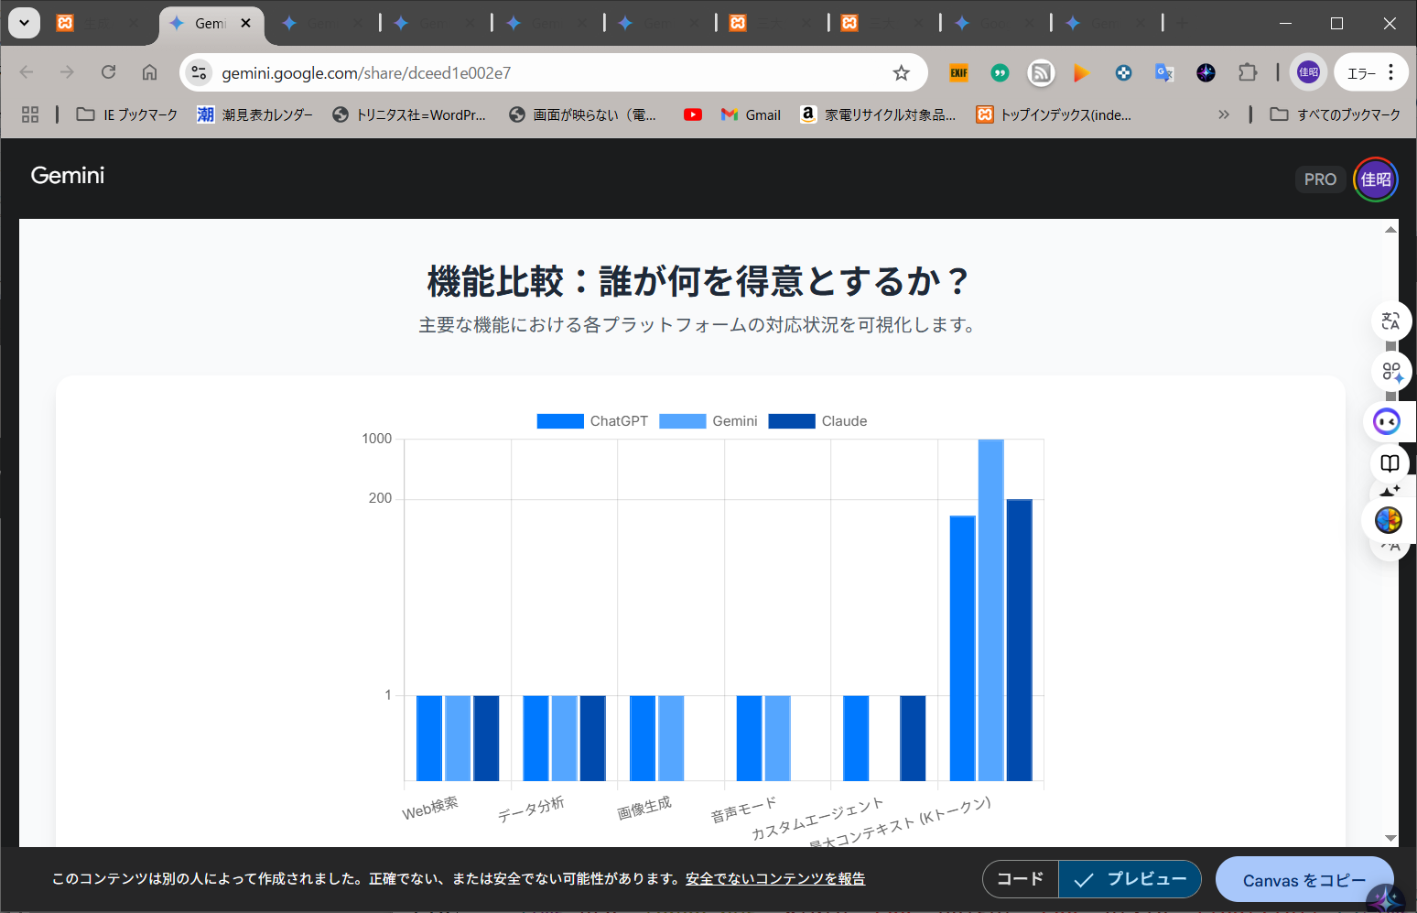This screenshot has width=1417, height=913.
Task: Click the Canvas をコピー button
Action: pyautogui.click(x=1304, y=880)
